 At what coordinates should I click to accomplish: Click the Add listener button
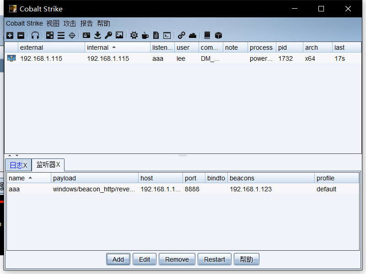[x=118, y=259]
